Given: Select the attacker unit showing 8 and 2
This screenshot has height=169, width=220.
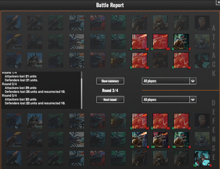Looking at the screenshot, I should (x=181, y=42).
